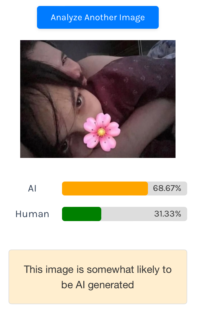This screenshot has height=311, width=198.
Task: Select the Human label text
Action: [32, 214]
